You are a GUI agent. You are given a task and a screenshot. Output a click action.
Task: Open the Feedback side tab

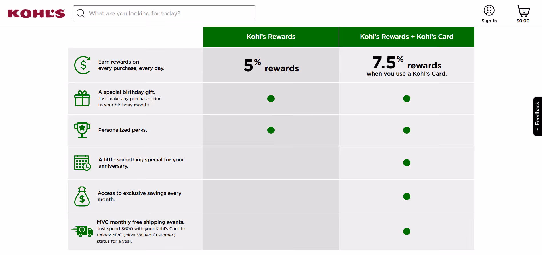537,116
